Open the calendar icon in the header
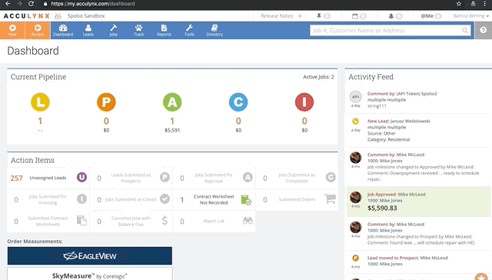This screenshot has width=492, height=280. [355, 16]
